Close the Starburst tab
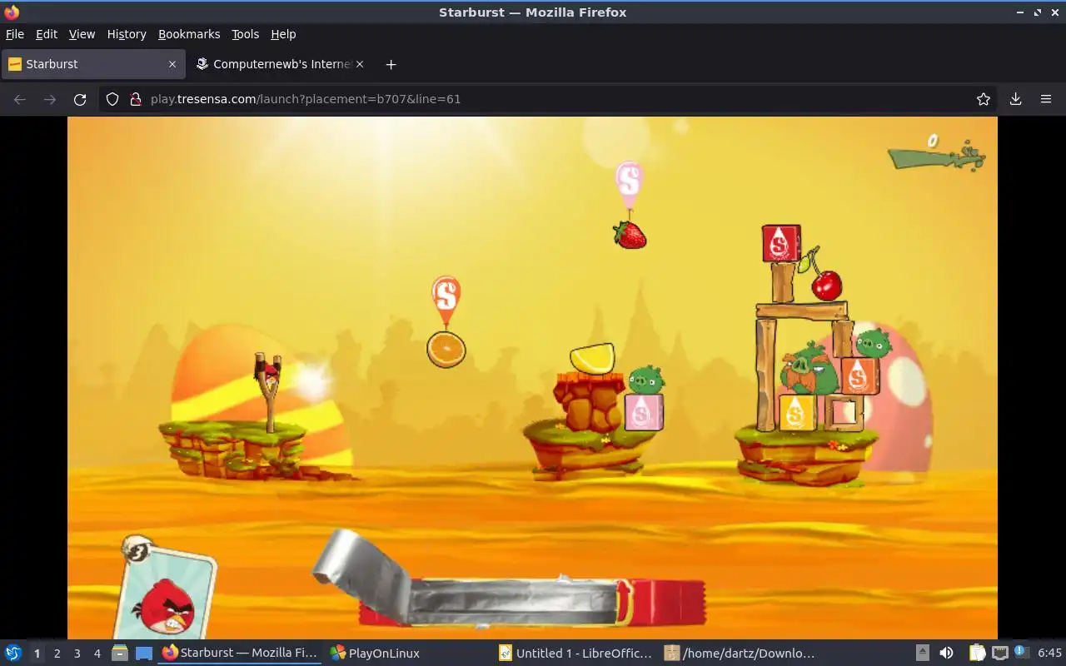Image resolution: width=1066 pixels, height=666 pixels. point(172,64)
